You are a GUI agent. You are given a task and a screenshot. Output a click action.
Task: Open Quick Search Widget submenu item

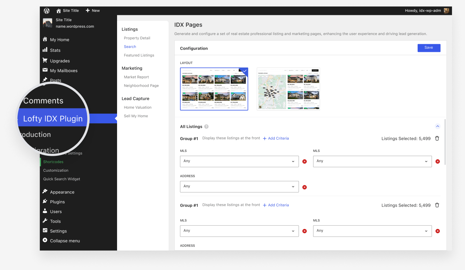[x=62, y=179]
